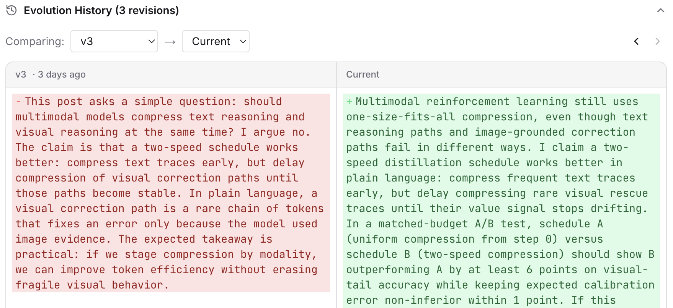Click the 3 days ago timestamp
Viewport: 673px width, 308px height.
(62, 75)
